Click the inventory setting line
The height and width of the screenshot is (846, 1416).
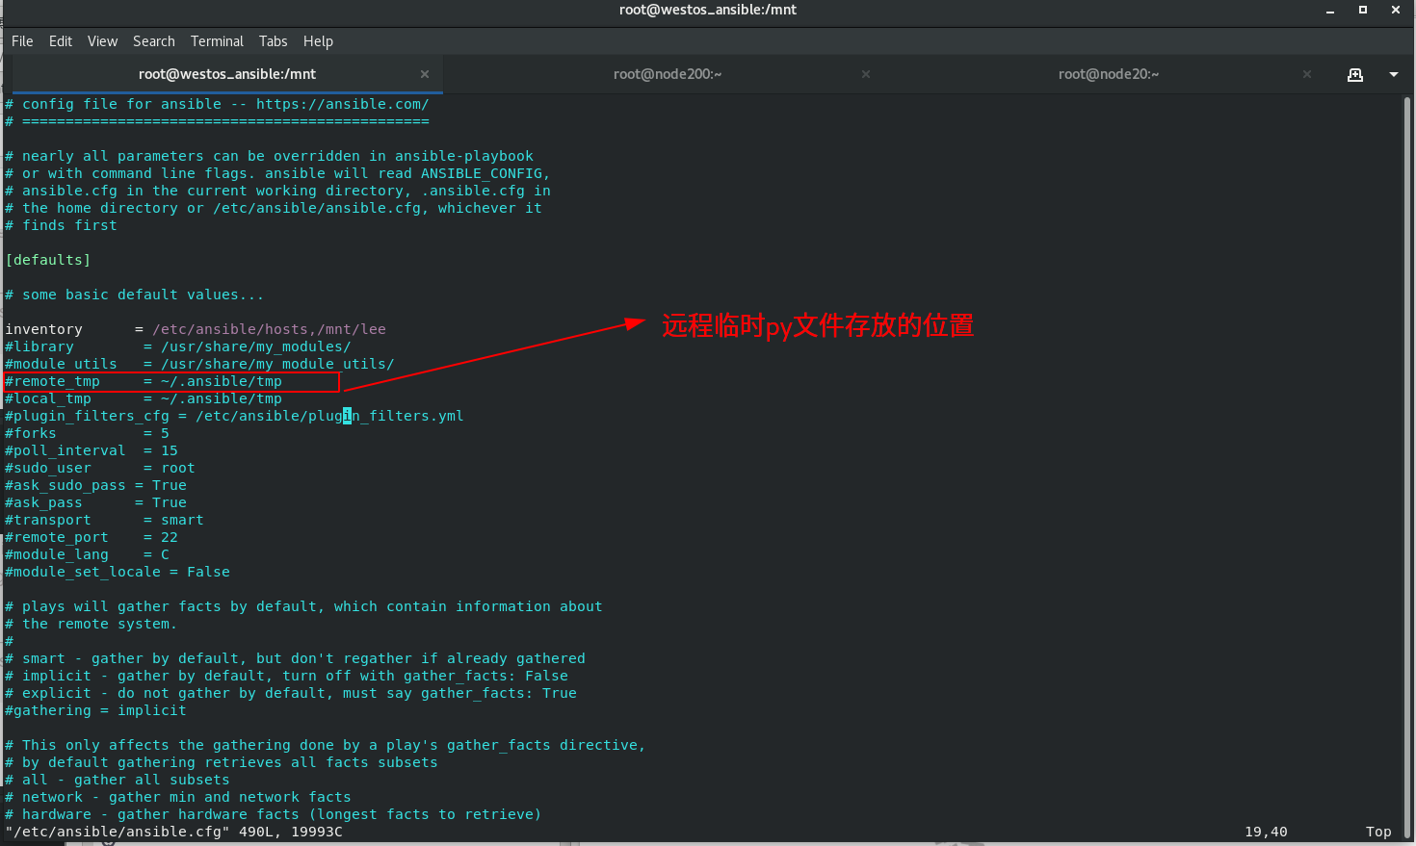click(x=196, y=329)
